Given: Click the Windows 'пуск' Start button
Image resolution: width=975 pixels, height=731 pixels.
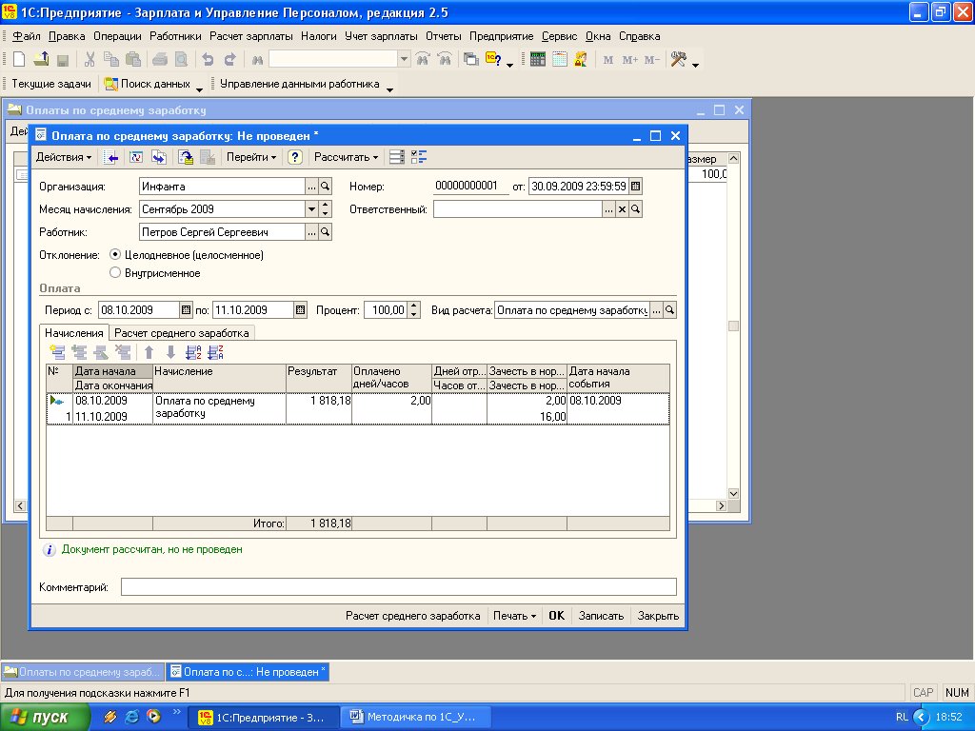Looking at the screenshot, I should (x=44, y=717).
